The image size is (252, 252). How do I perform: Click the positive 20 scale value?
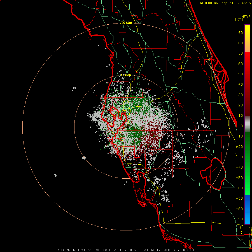tap(241, 105)
